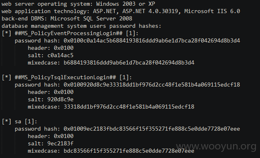Click mixedcase hash starting with 33318dd1
The width and height of the screenshot is (260, 158).
click(129, 107)
